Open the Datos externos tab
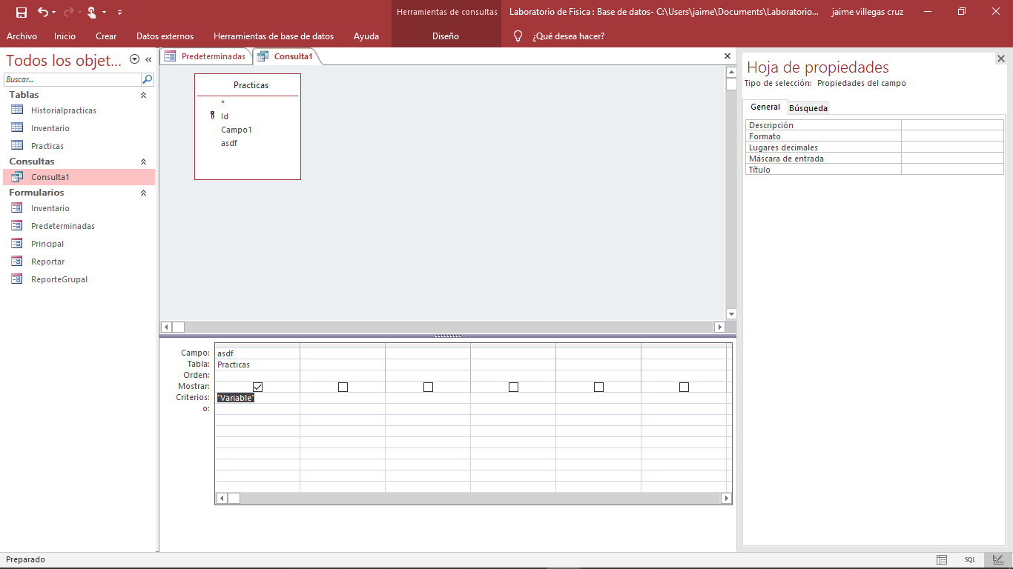Viewport: 1013px width, 569px height. pos(165,36)
